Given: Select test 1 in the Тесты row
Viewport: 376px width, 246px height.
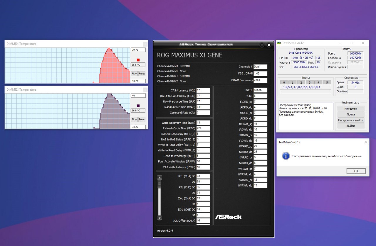Looking at the screenshot, I should (x=293, y=82).
